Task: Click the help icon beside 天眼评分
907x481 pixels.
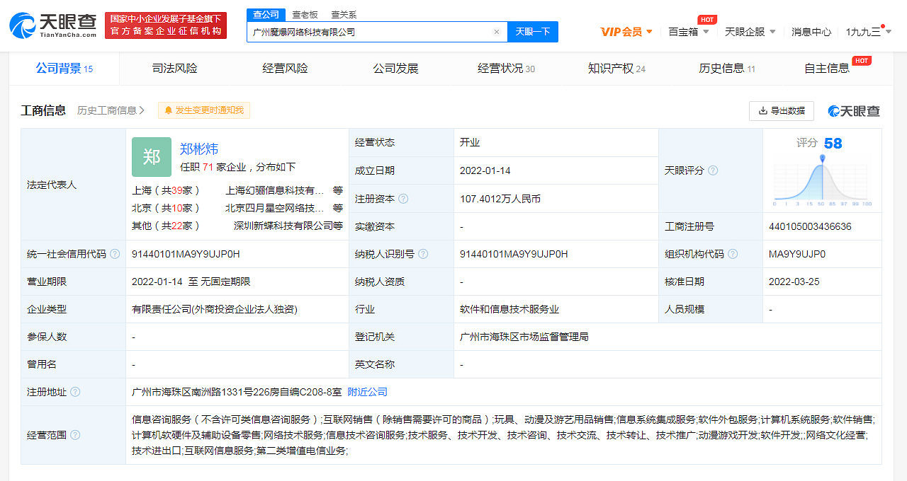Action: (x=714, y=170)
